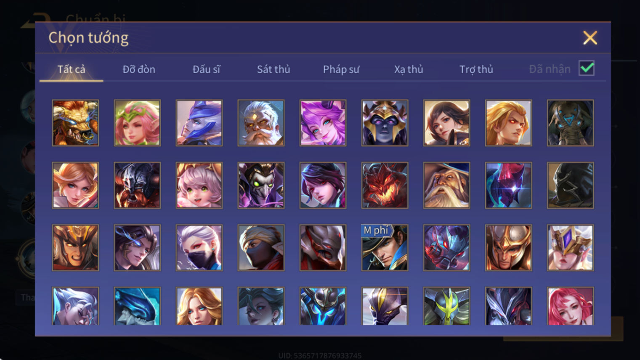This screenshot has width=640, height=360.
Task: Toggle the 'Đã nhận' checkbox
Action: tap(587, 68)
